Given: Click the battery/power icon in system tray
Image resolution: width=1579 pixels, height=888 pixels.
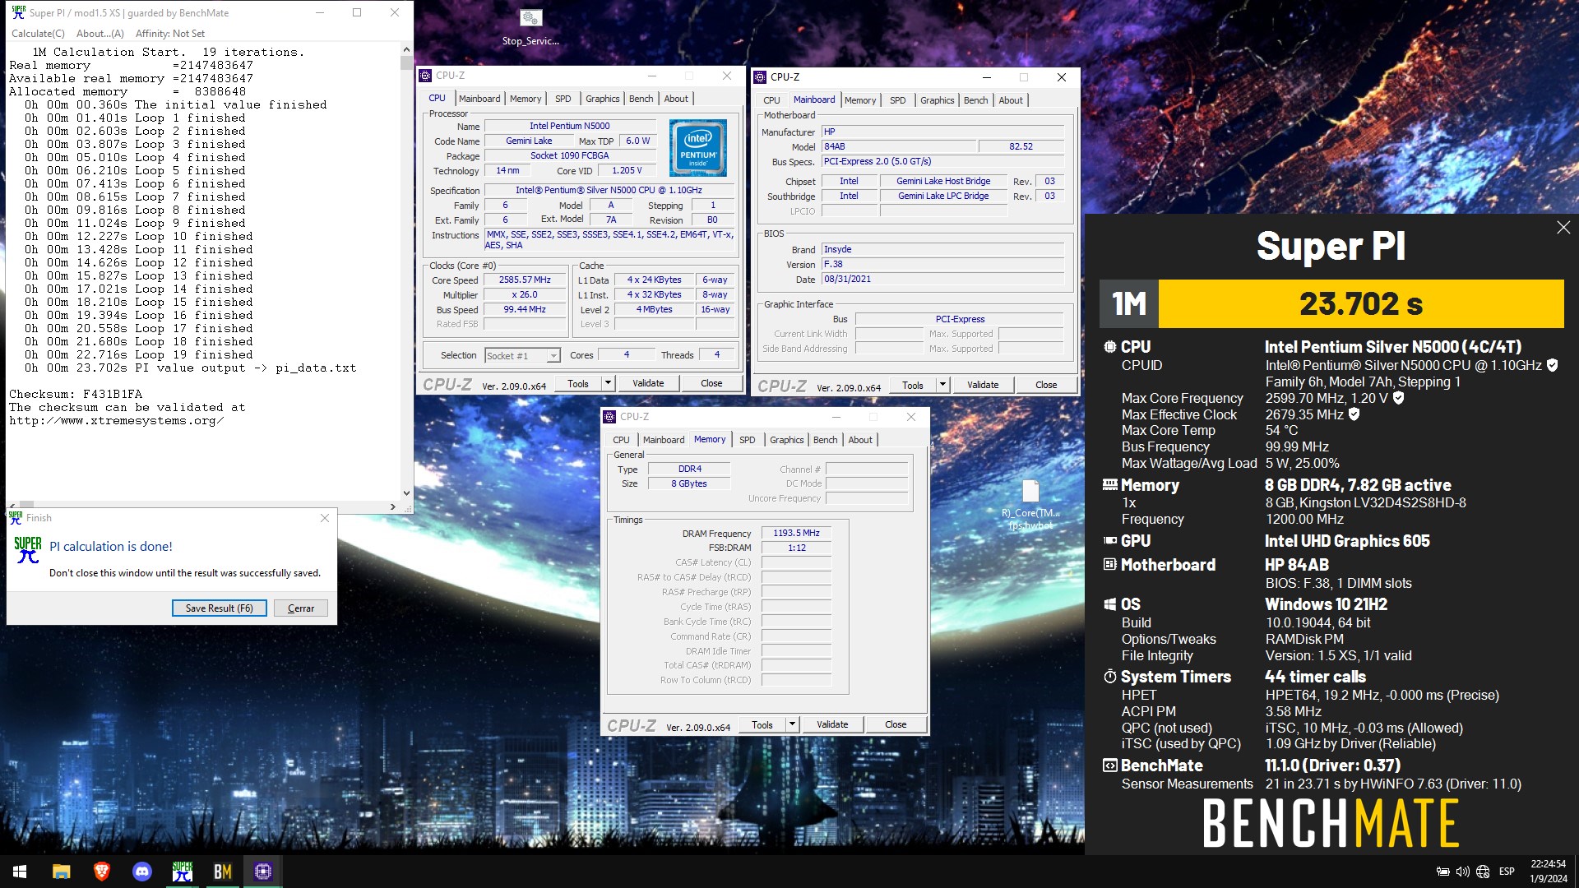Looking at the screenshot, I should click(x=1442, y=872).
